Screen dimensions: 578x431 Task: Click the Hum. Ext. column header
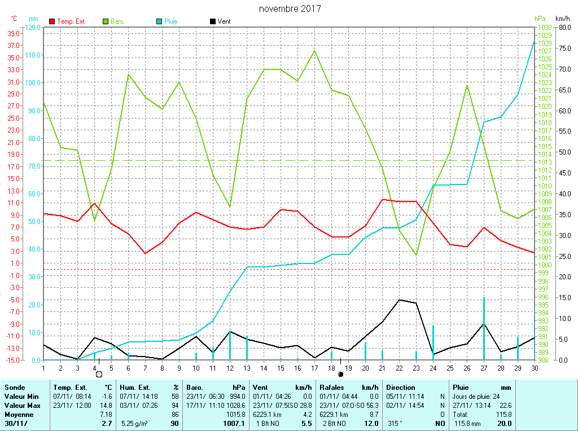tap(134, 388)
